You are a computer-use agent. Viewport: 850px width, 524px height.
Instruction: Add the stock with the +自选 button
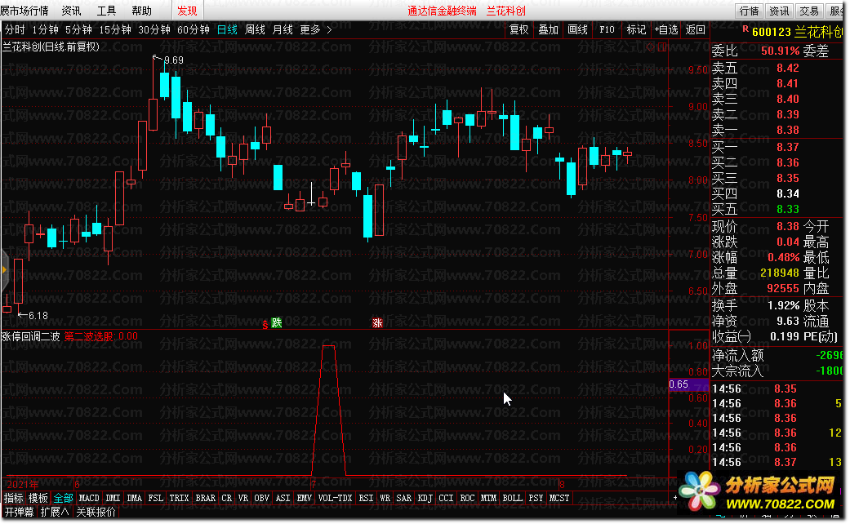point(666,30)
